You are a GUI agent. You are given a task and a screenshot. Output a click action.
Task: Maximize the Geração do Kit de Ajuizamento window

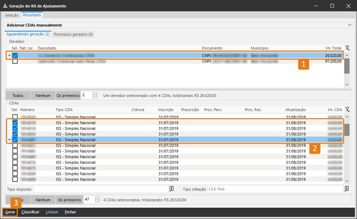[x=332, y=6]
